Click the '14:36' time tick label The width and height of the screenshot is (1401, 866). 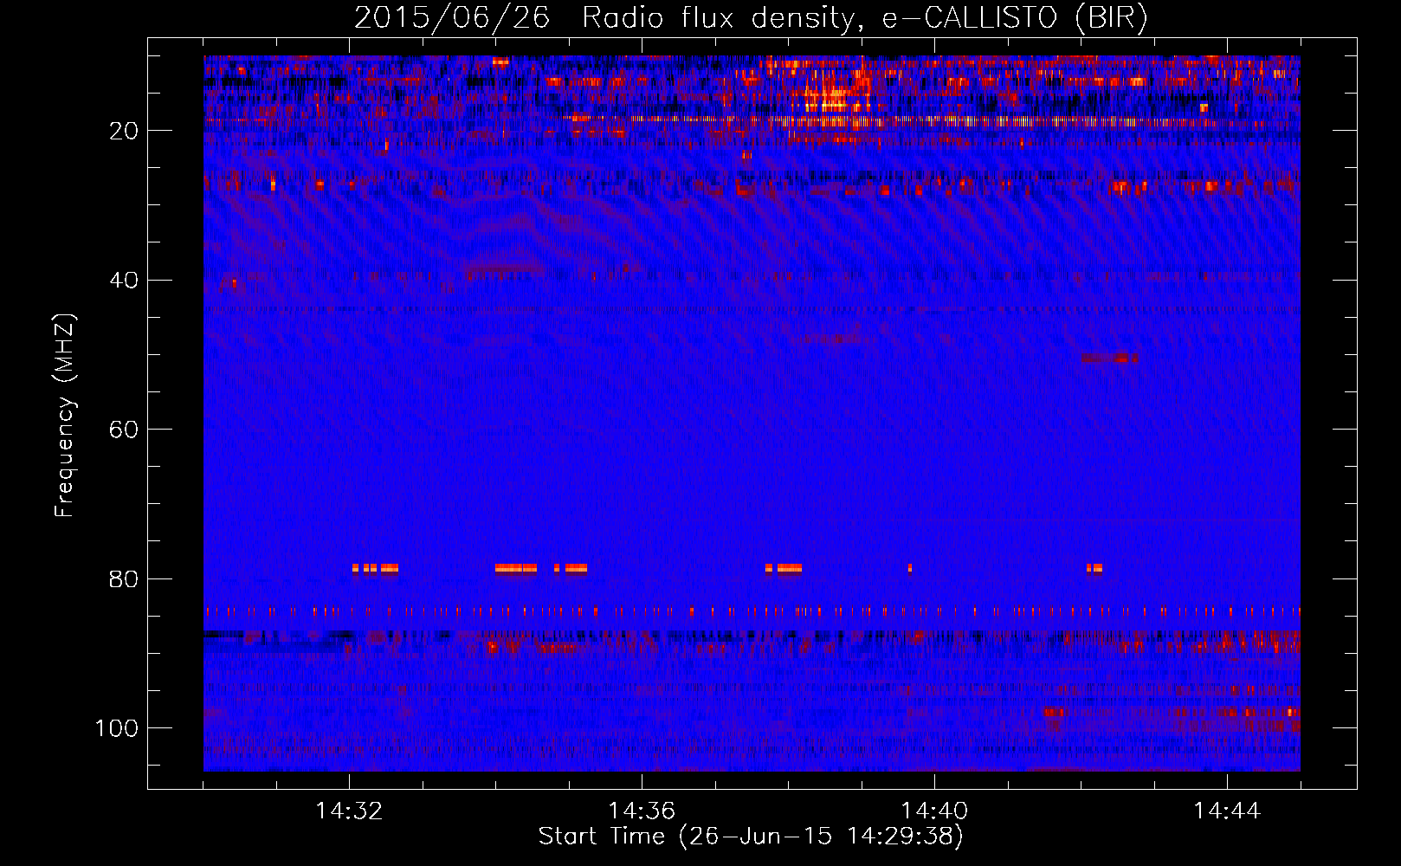pos(642,811)
